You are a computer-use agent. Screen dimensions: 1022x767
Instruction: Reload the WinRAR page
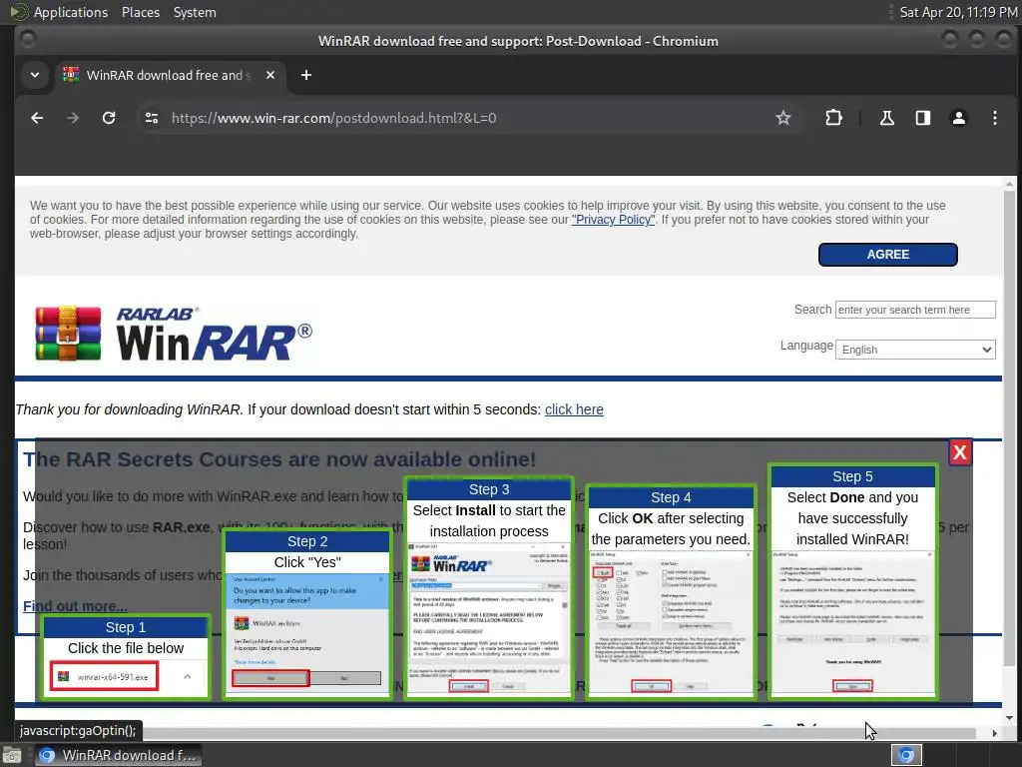(109, 118)
